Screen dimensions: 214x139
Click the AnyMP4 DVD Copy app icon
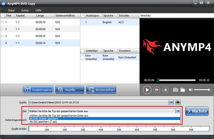pos(4,3)
